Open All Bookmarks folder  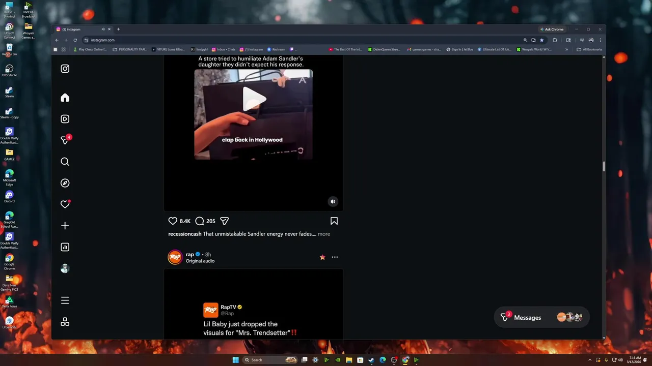[x=589, y=49]
